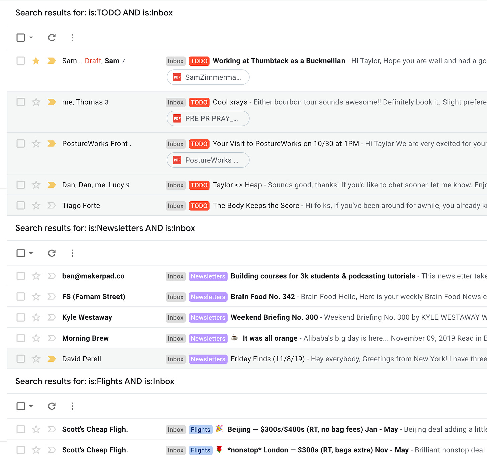Open the Beijing flight deal email
The height and width of the screenshot is (457, 487).
coord(312,429)
